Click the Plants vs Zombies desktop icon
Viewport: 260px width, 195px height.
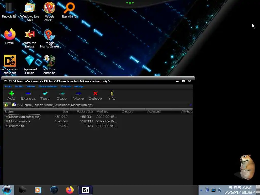click(x=49, y=65)
